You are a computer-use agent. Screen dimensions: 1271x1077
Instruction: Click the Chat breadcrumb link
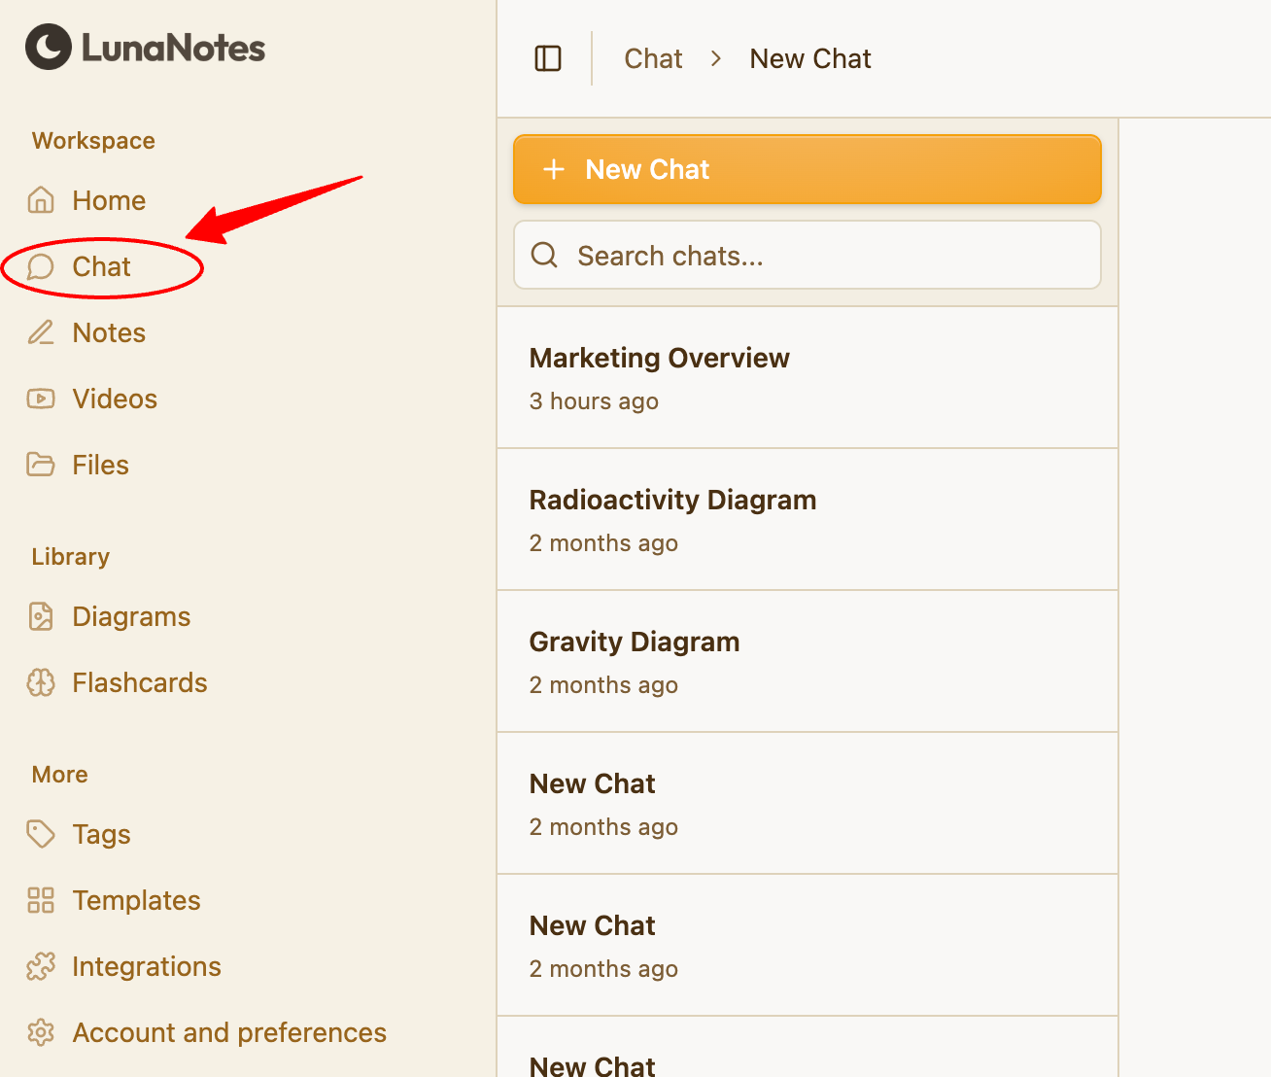(653, 59)
